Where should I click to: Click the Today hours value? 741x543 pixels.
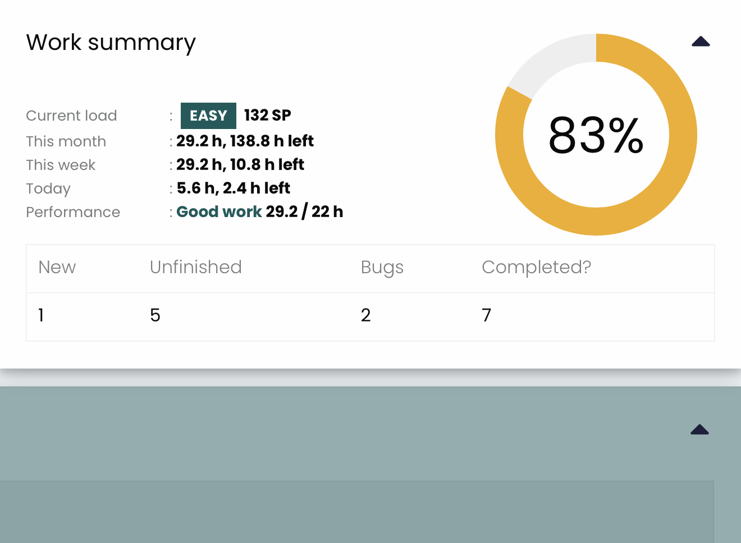(234, 188)
